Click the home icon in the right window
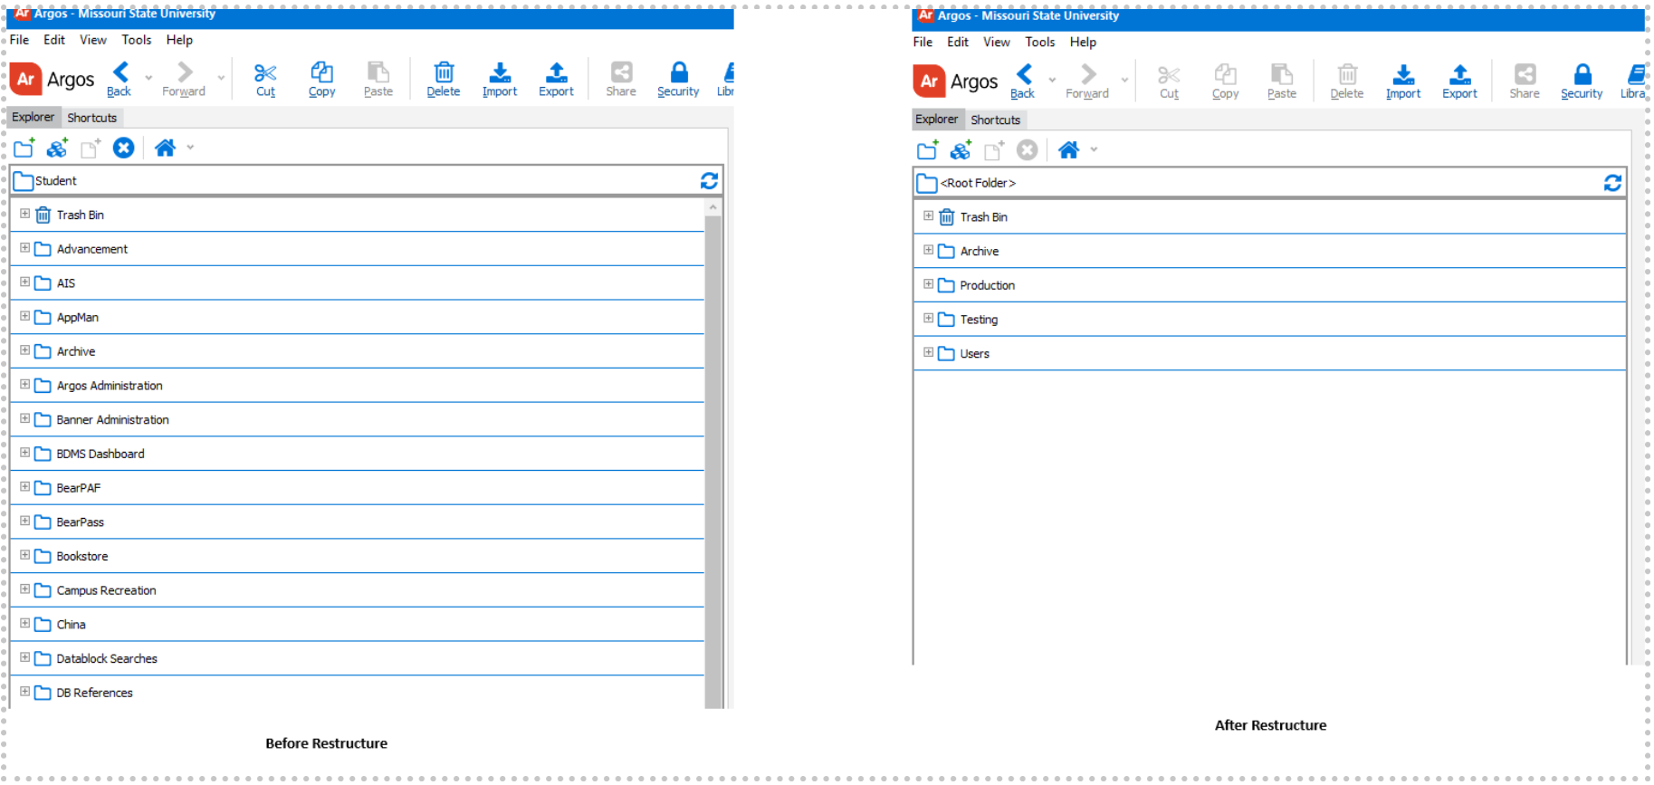This screenshot has width=1654, height=785. [1068, 150]
